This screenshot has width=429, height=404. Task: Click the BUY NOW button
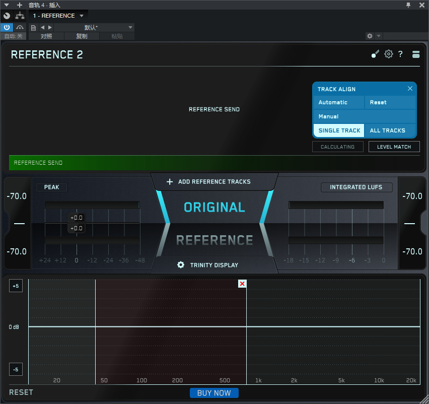coord(214,393)
